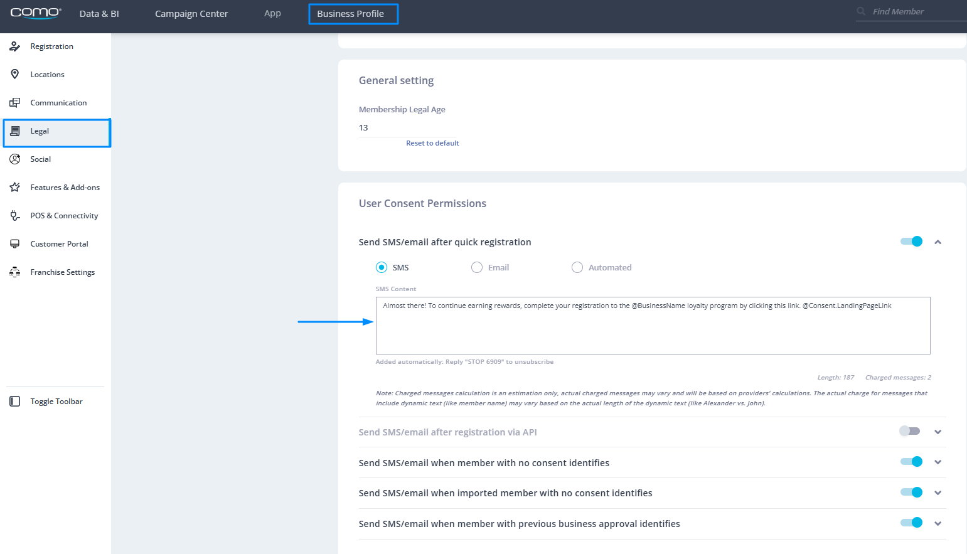Screen dimensions: 967x554
Task: Click the POS & Connectivity plug icon
Action: (x=15, y=216)
